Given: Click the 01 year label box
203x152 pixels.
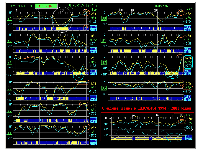Looking at the screenshot, I should (104, 40).
